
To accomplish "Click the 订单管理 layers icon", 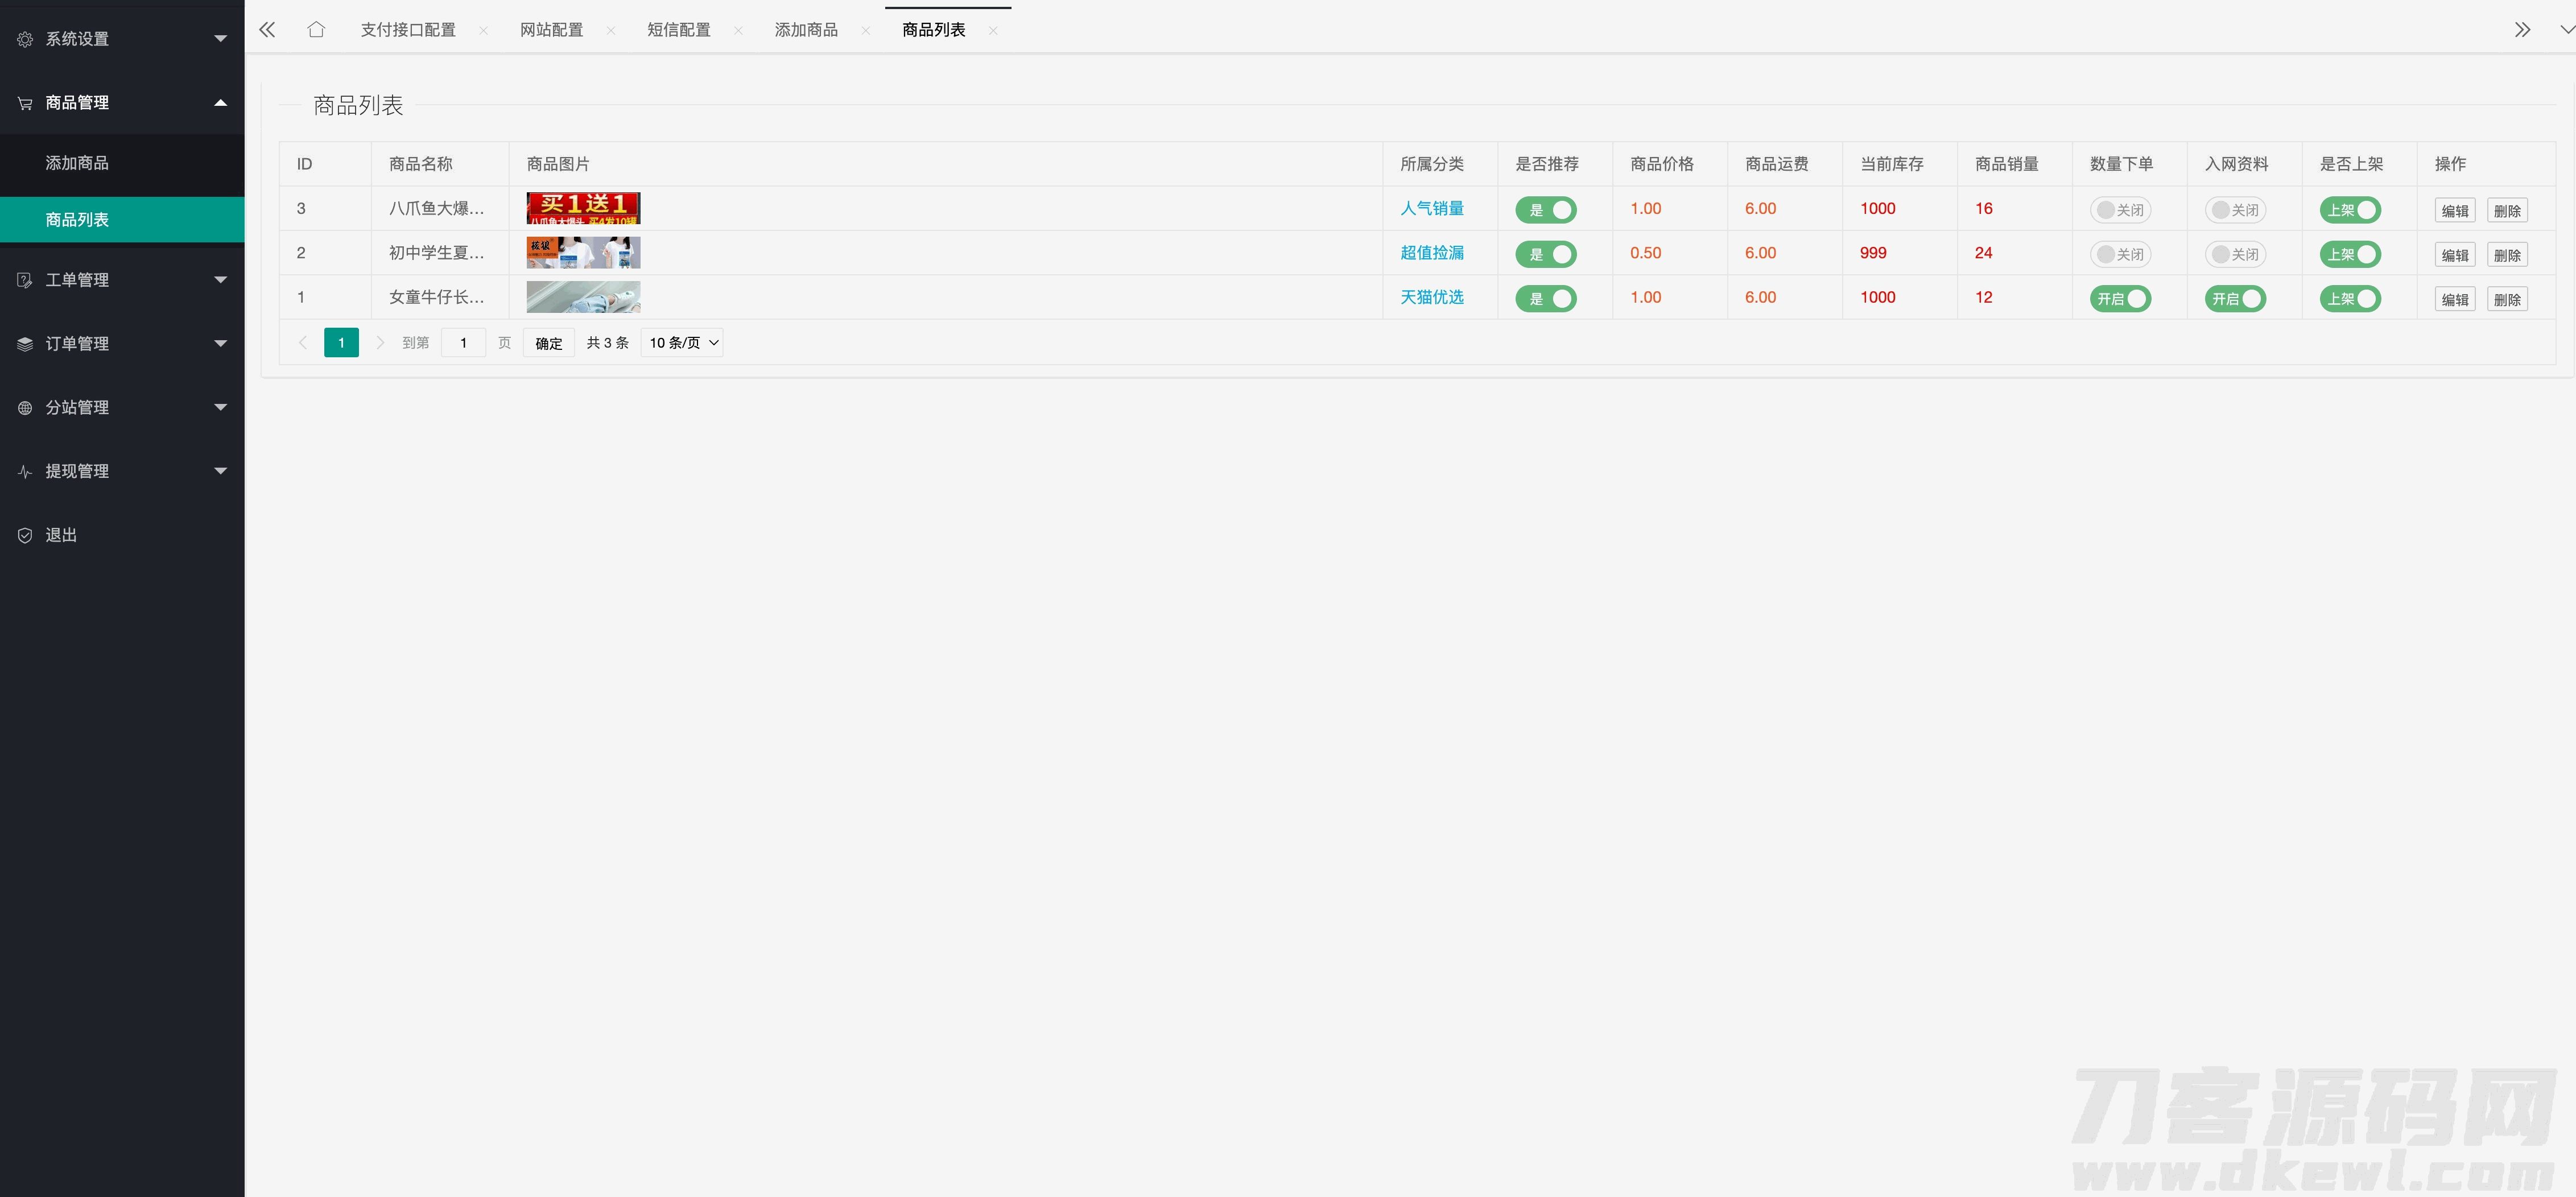I will [25, 344].
